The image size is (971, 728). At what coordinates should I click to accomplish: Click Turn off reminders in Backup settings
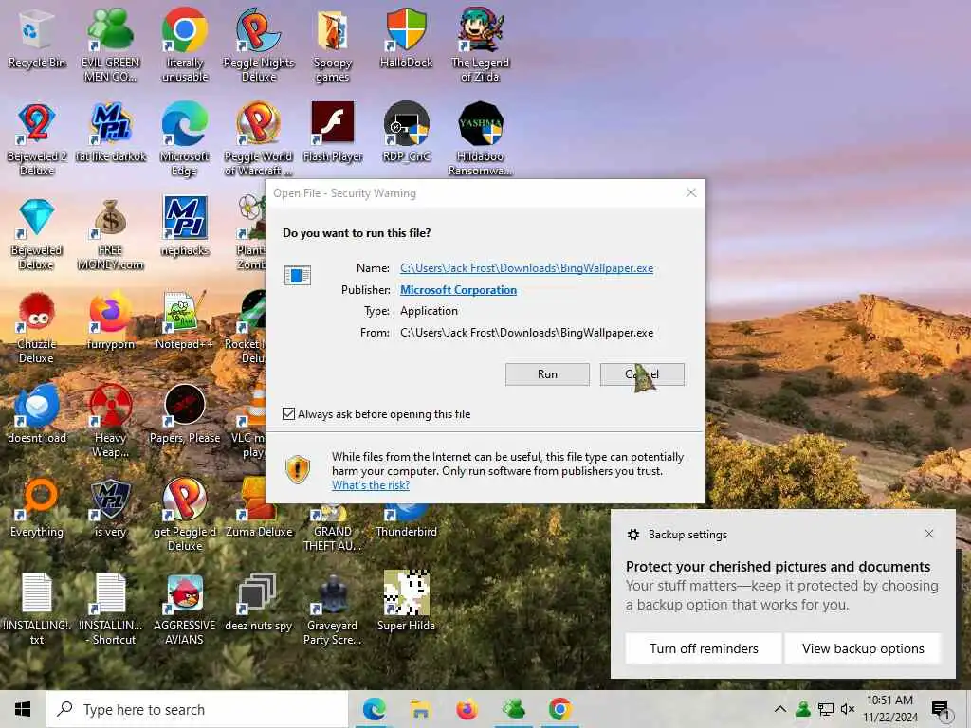(x=704, y=648)
